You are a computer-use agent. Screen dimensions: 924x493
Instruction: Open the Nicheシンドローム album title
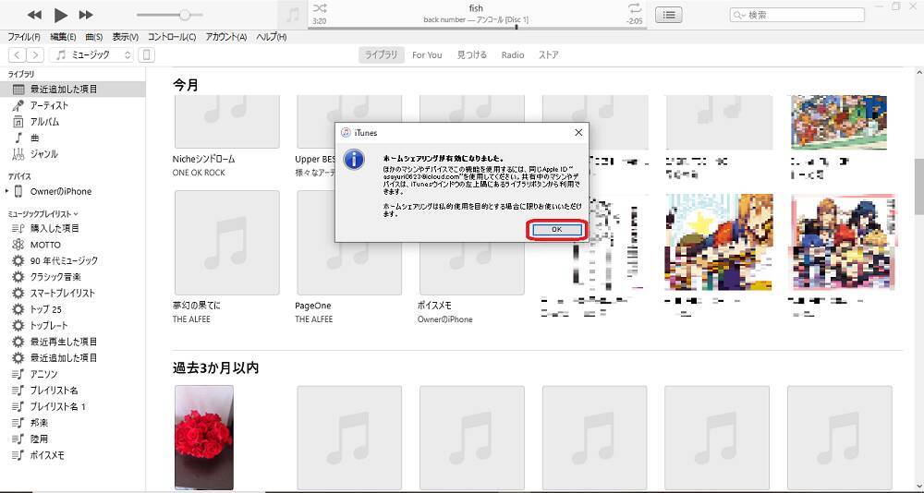coord(204,159)
